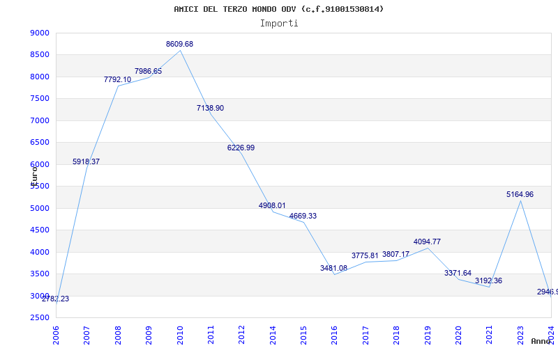Select the 5000 y-axis tick label
558x348 pixels.
(40, 208)
